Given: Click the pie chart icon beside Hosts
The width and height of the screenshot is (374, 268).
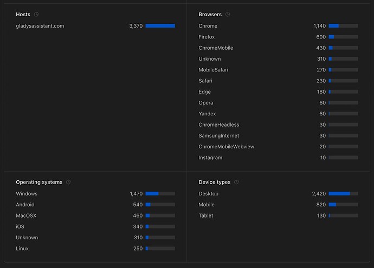Looking at the screenshot, I should [36, 15].
